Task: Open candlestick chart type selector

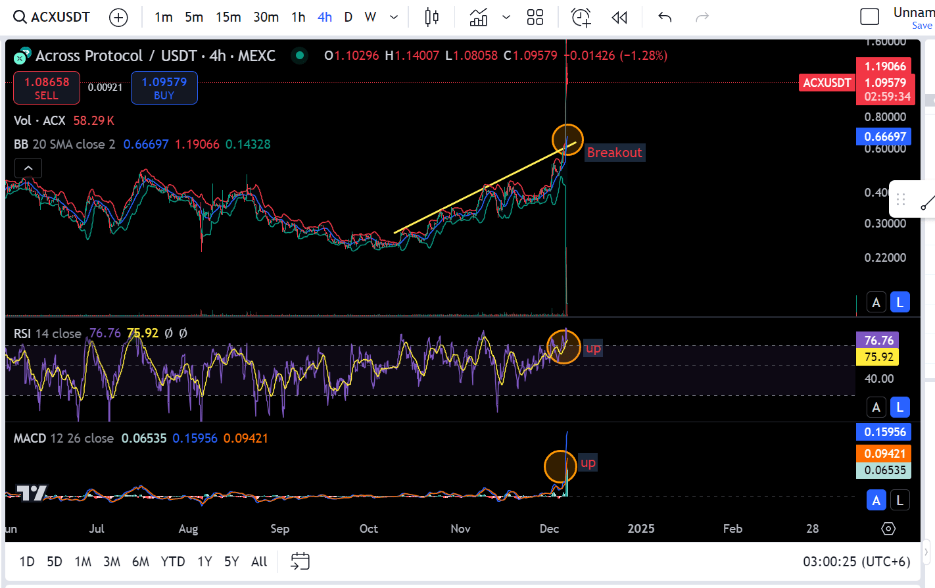Action: 431,17
